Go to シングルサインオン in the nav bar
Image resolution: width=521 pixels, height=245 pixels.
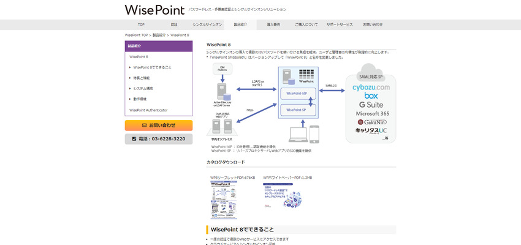coord(207,24)
